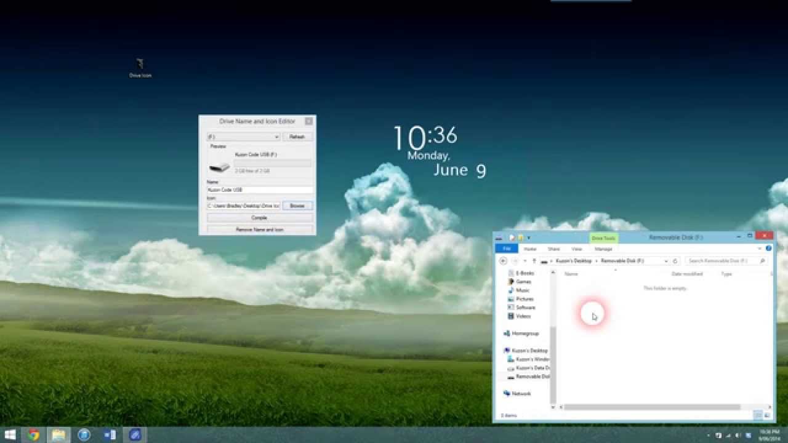The image size is (788, 443).
Task: Click New Folder icon in Quick Access Toolbar
Action: point(521,237)
